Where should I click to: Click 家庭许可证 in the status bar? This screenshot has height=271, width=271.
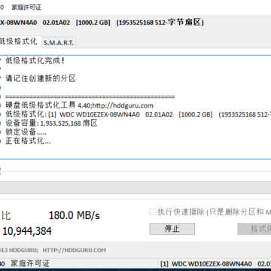[30, 263]
